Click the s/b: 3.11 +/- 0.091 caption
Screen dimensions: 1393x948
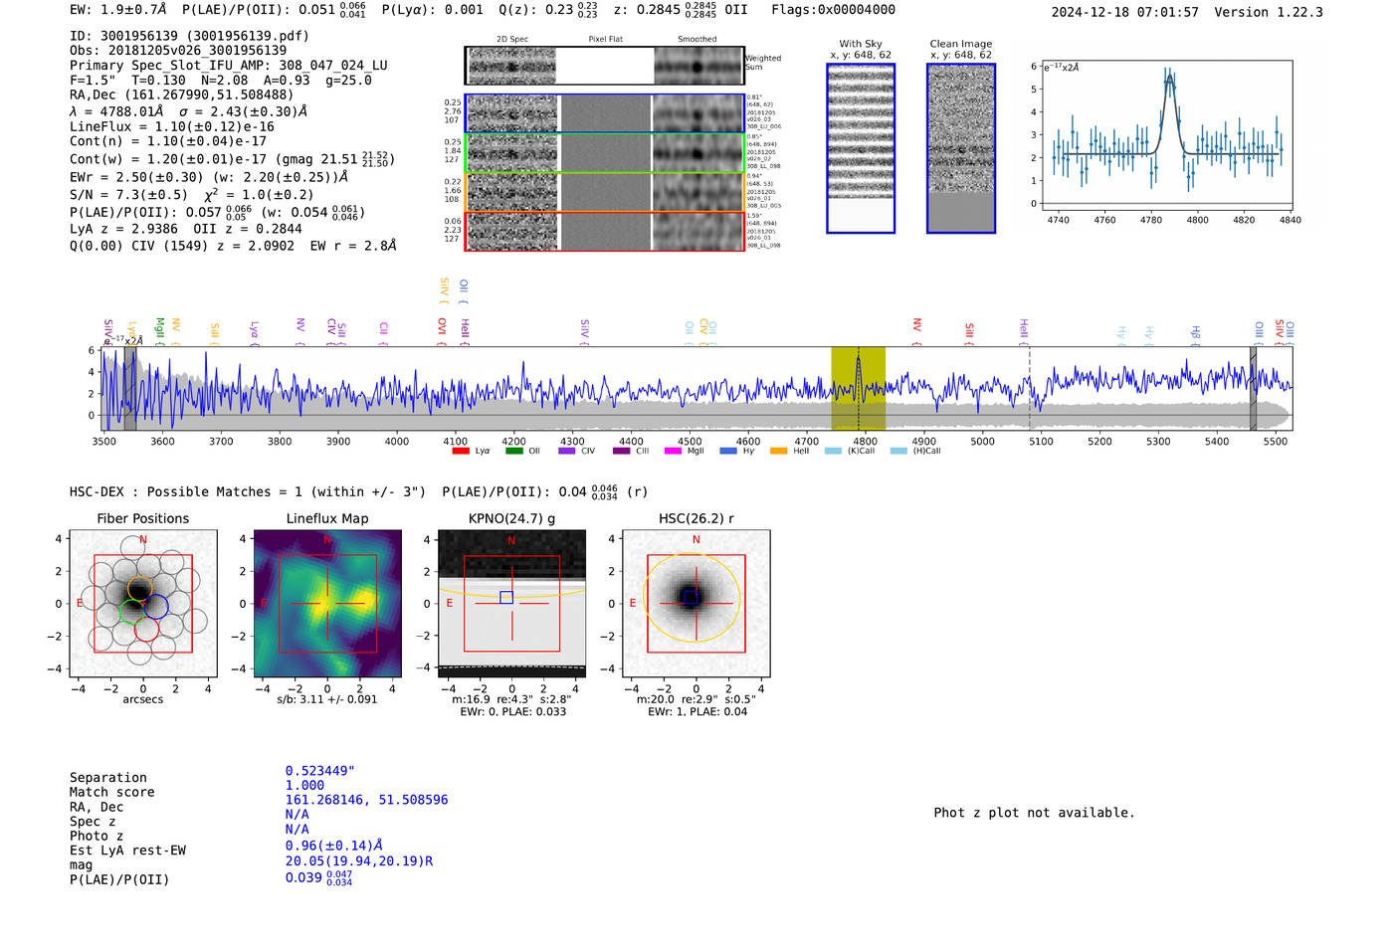[x=327, y=699]
